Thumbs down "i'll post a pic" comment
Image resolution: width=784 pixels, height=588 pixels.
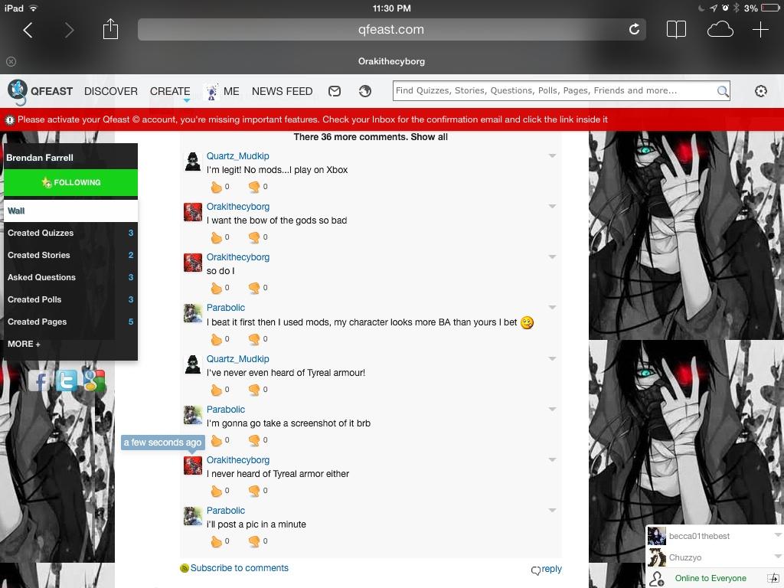pyautogui.click(x=254, y=541)
